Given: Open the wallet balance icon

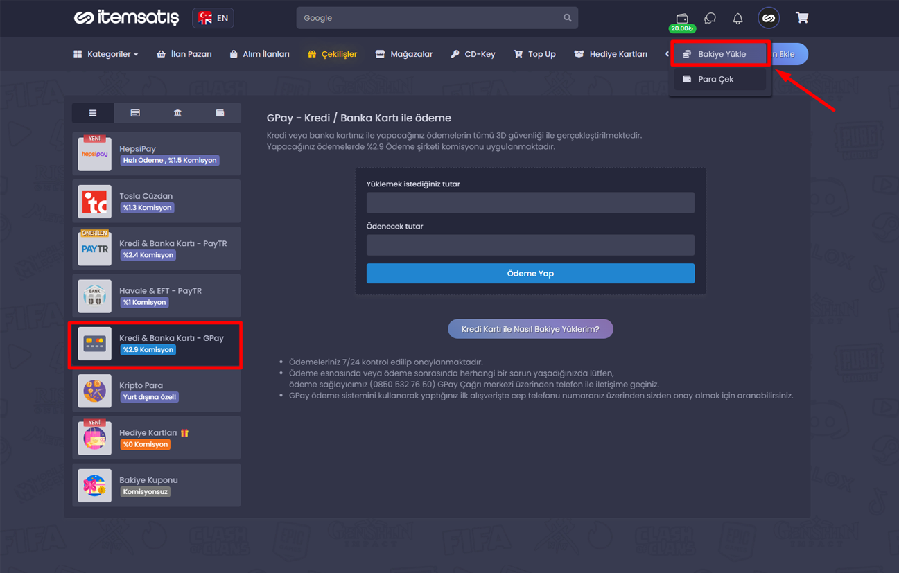Looking at the screenshot, I should [x=682, y=18].
